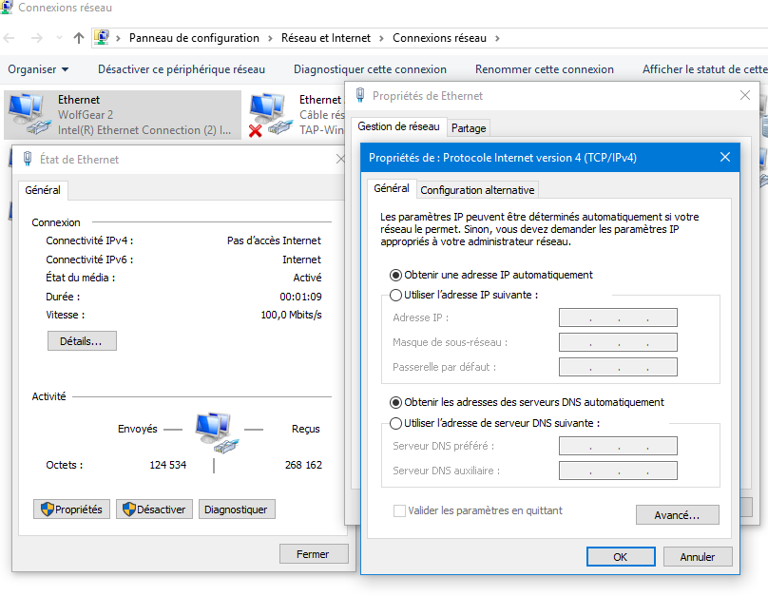Click Passerelle par défaut input field

pos(618,367)
